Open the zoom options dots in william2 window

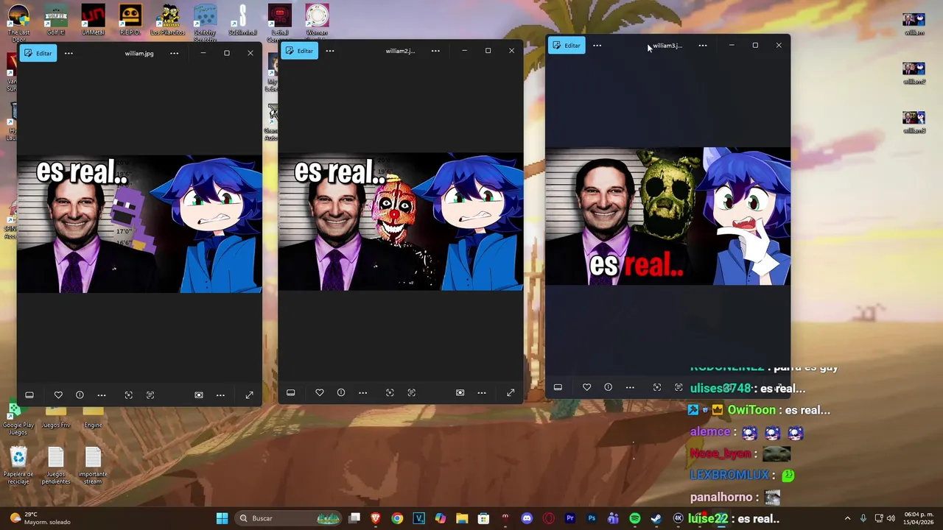(482, 393)
